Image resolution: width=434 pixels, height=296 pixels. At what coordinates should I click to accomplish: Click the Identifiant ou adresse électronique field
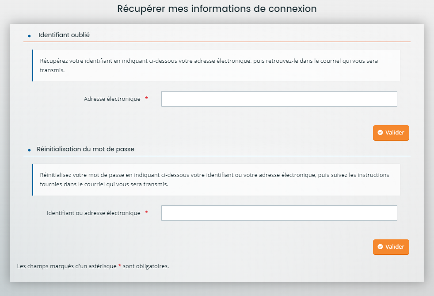pos(279,213)
